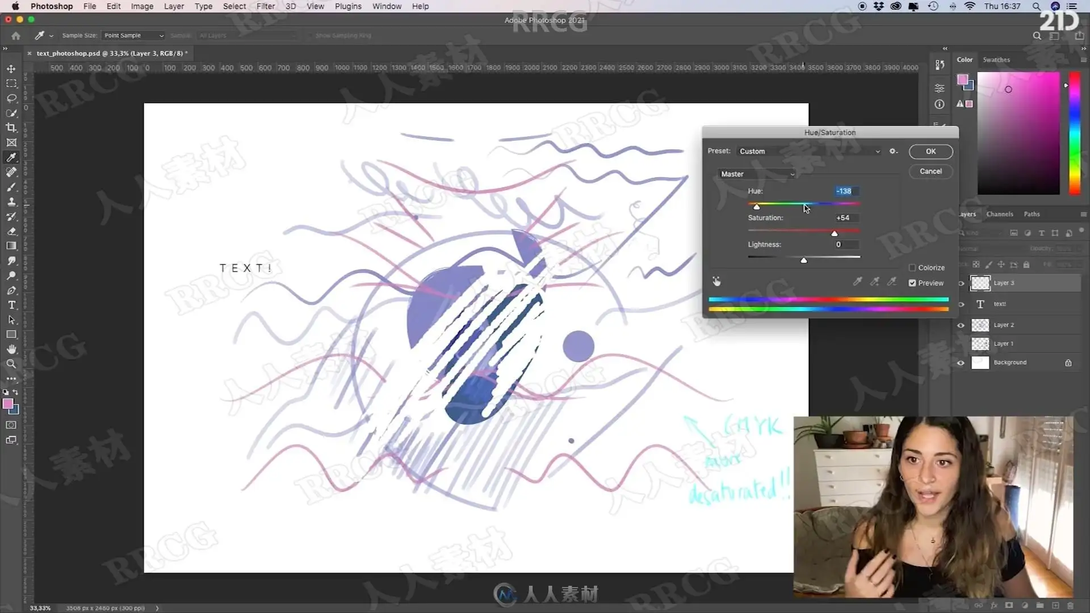
Task: Click the Saturation slider handle
Action: coord(834,233)
